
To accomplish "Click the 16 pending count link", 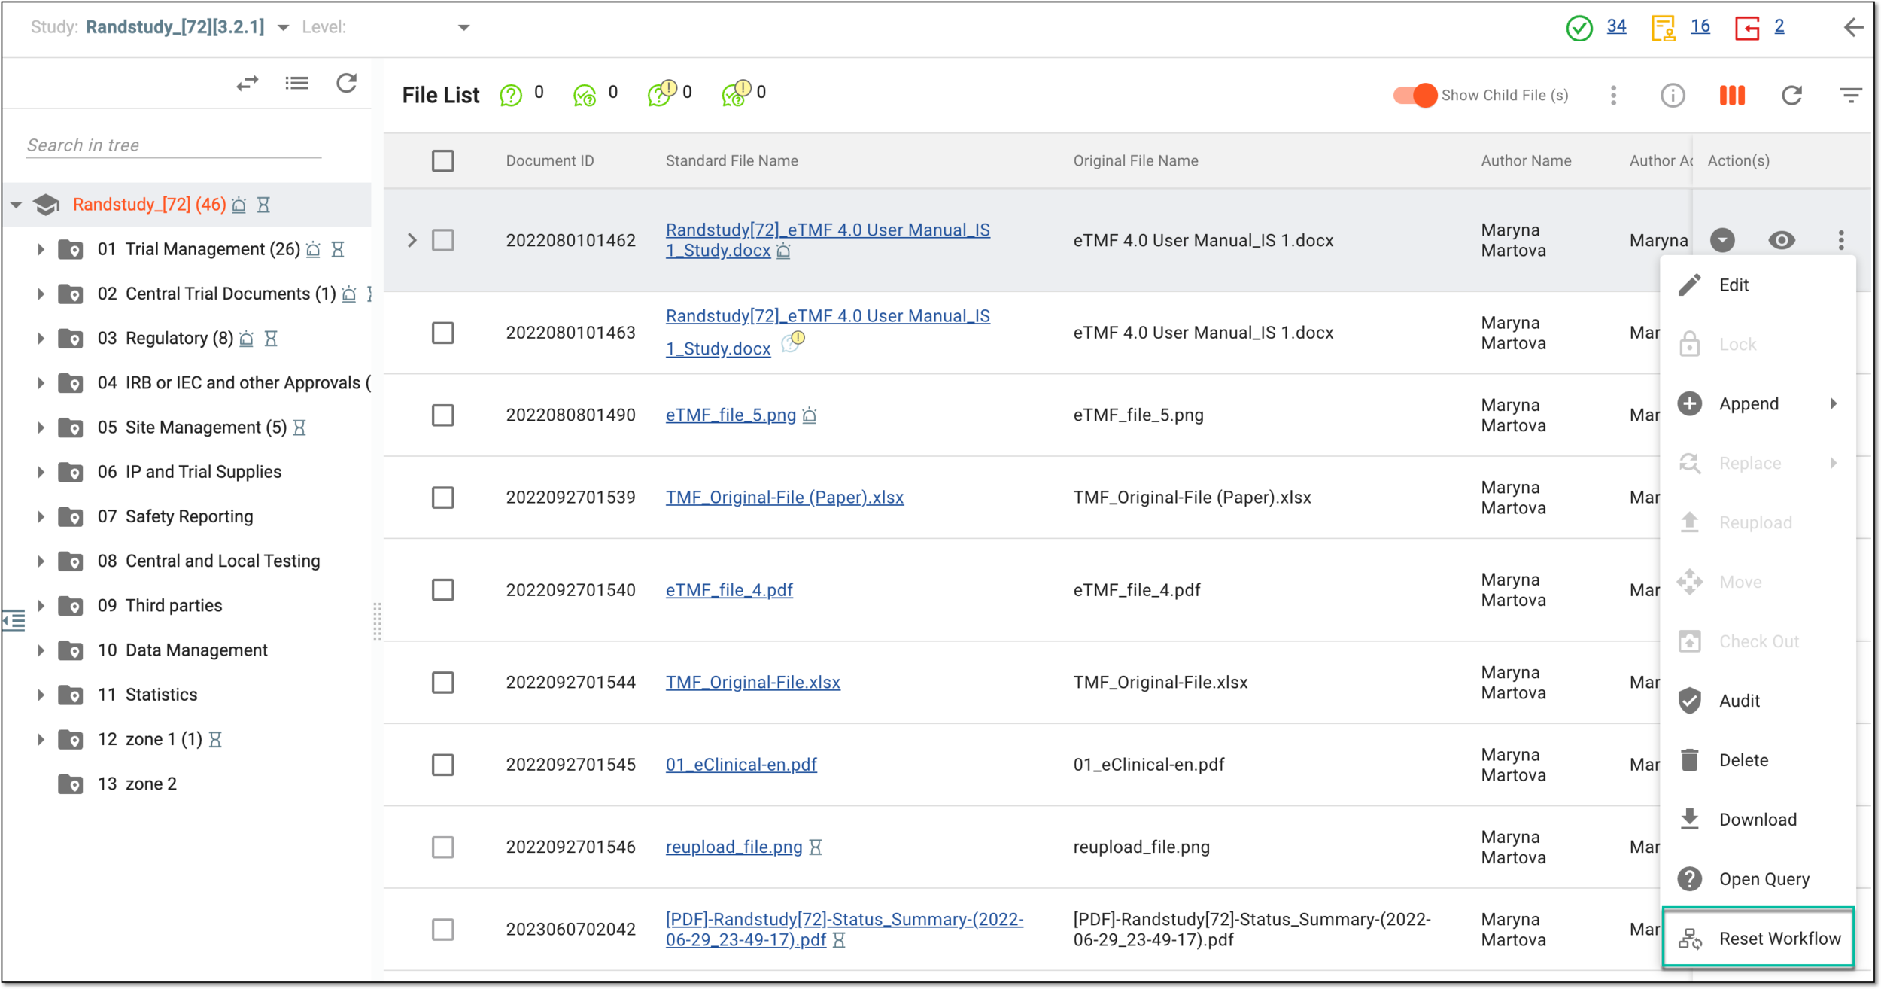I will pos(1700,26).
